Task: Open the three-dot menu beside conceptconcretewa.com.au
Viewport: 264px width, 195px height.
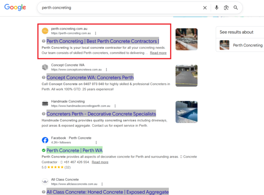Action: [x=106, y=70]
